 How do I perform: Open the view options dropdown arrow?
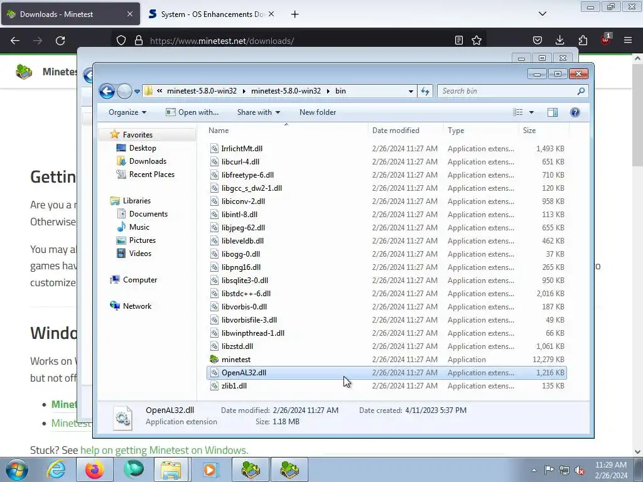tap(531, 112)
